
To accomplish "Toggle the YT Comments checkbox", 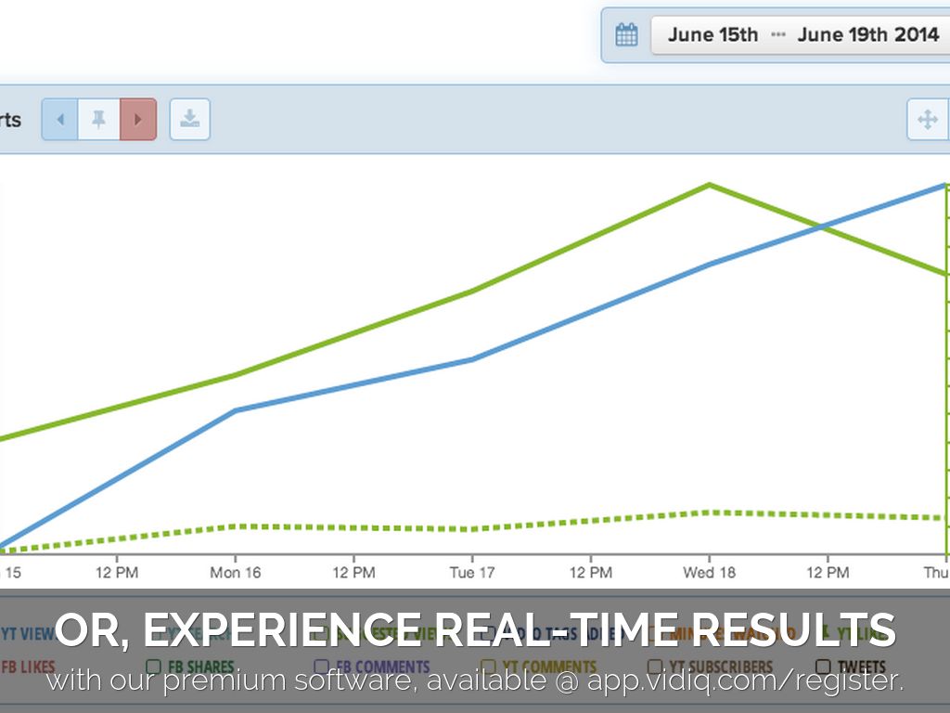I will coord(488,667).
